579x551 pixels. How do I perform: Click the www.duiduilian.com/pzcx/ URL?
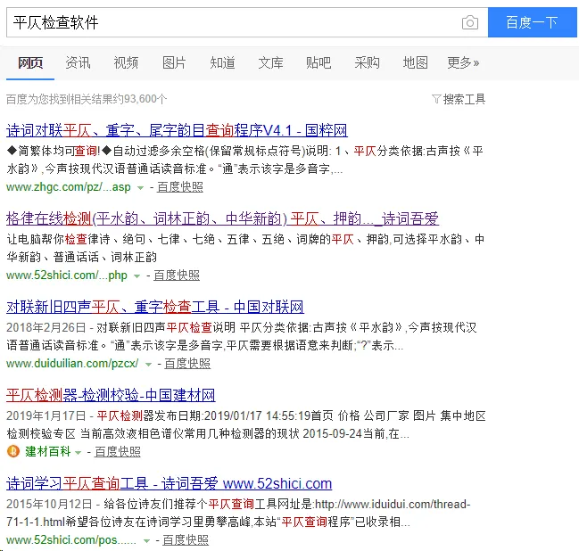point(72,364)
